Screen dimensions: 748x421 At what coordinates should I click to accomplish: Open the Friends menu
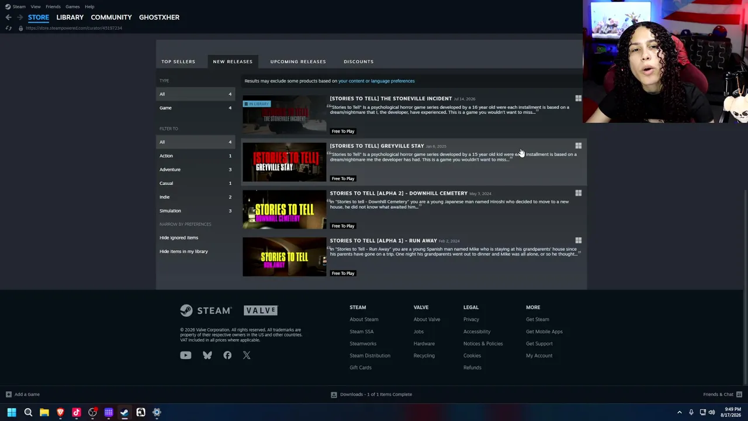pyautogui.click(x=53, y=6)
